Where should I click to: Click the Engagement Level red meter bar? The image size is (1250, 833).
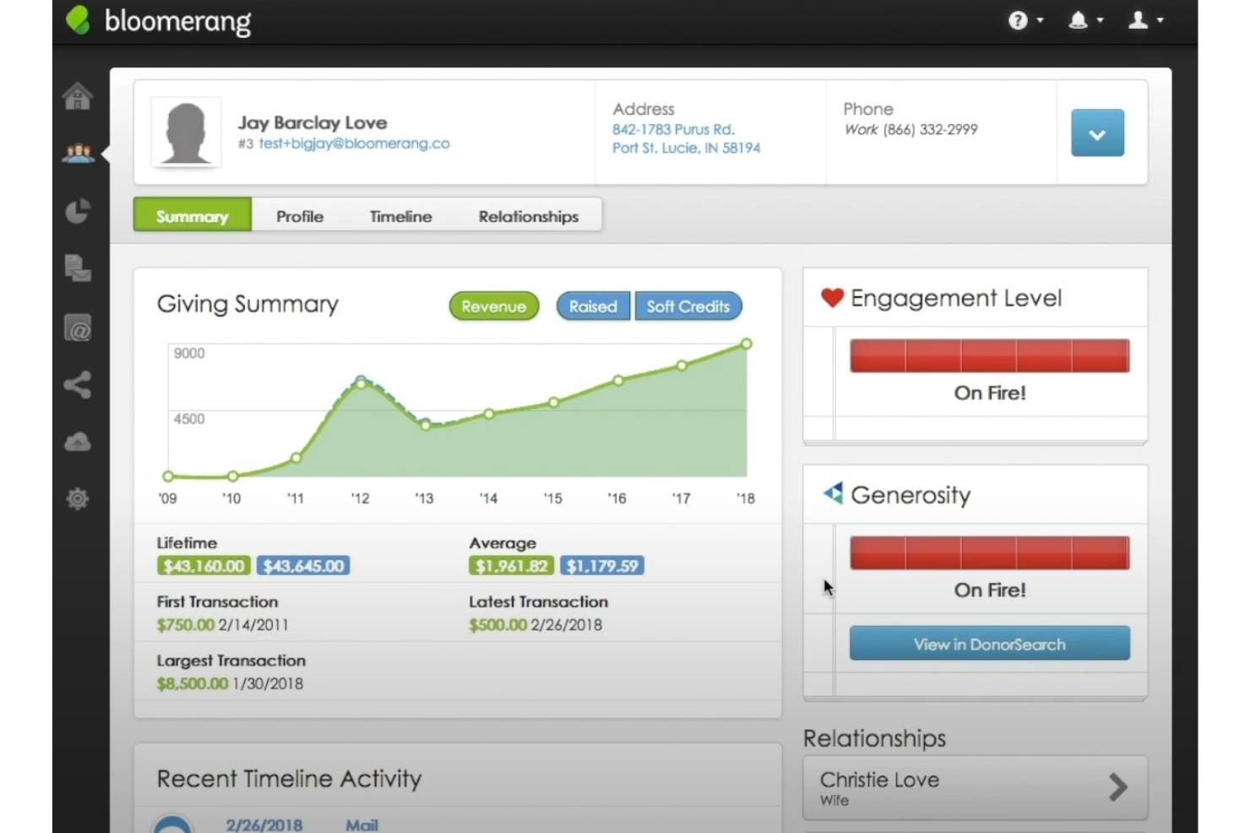click(989, 355)
